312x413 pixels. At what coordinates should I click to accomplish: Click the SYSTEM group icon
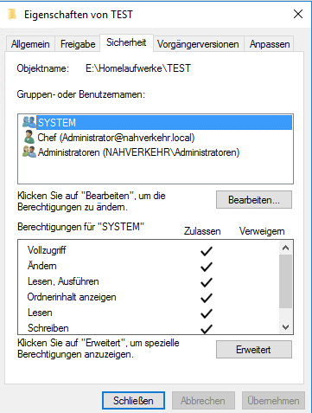click(29, 122)
